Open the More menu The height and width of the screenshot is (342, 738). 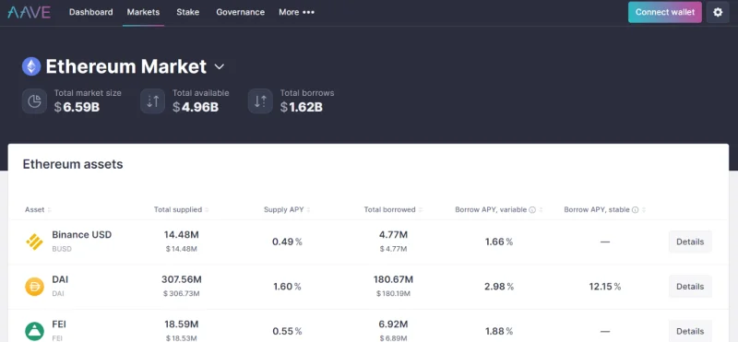pos(296,12)
